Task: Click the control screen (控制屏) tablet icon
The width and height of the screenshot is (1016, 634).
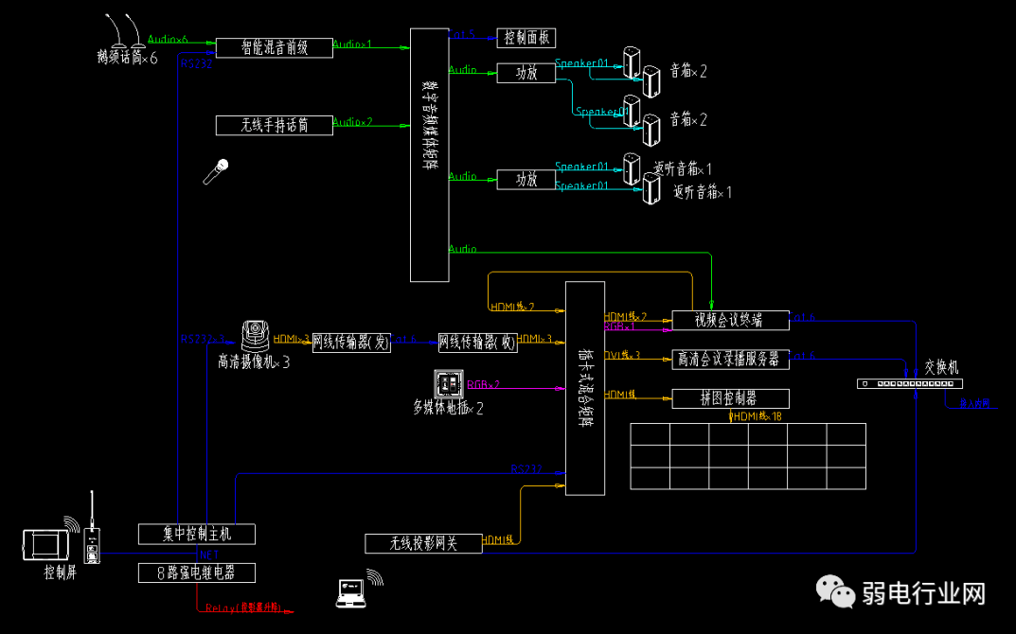Action: 46,544
